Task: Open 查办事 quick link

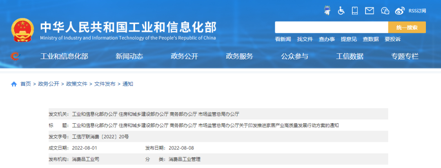Action: [327, 39]
